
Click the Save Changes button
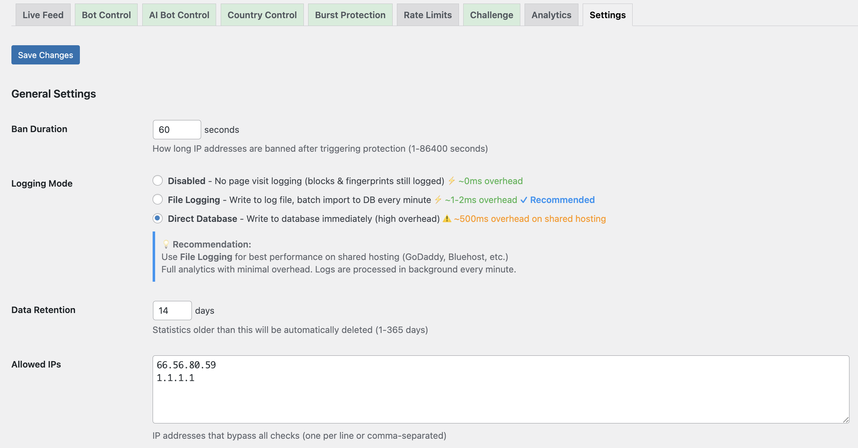click(46, 55)
